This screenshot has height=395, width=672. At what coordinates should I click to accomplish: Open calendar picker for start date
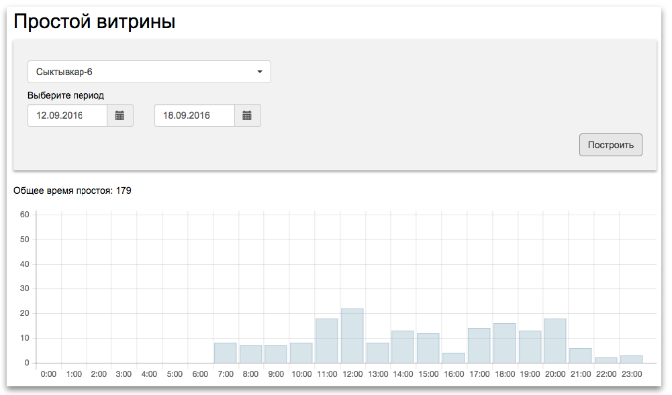point(120,115)
